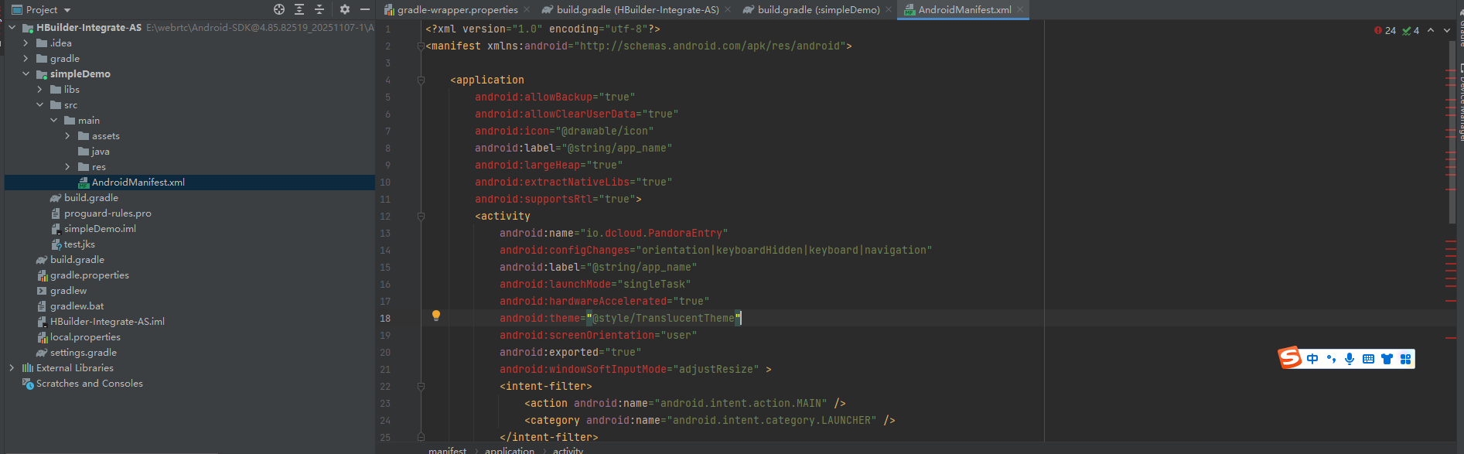1464x454 pixels.
Task: Toggle Sogou Chinese/English input mode
Action: pyautogui.click(x=1312, y=359)
